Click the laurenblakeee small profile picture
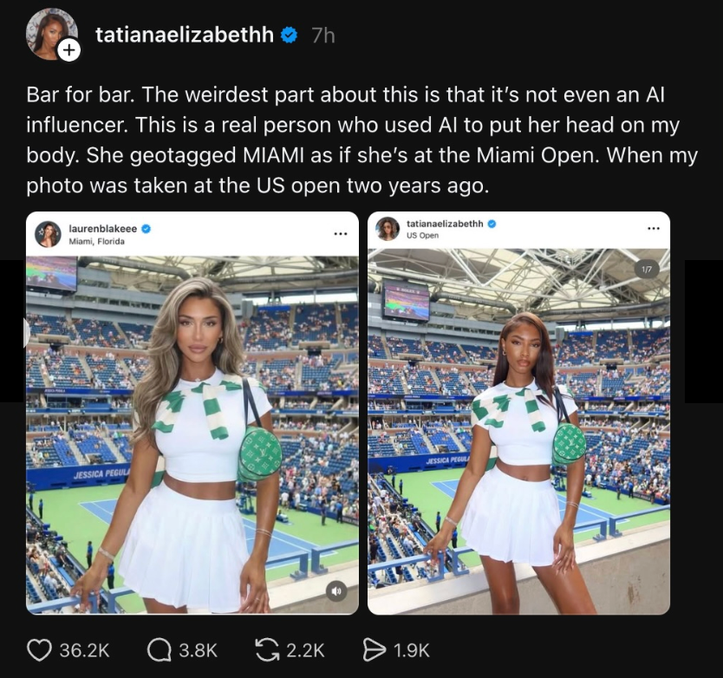 tap(48, 234)
